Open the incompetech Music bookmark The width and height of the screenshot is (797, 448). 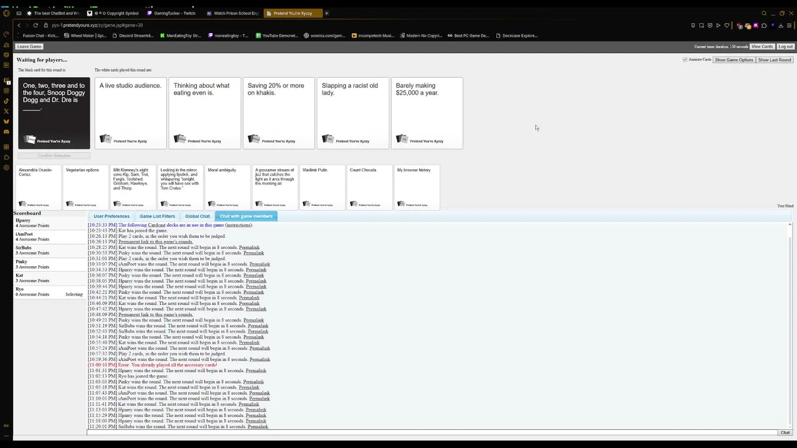pyautogui.click(x=373, y=35)
